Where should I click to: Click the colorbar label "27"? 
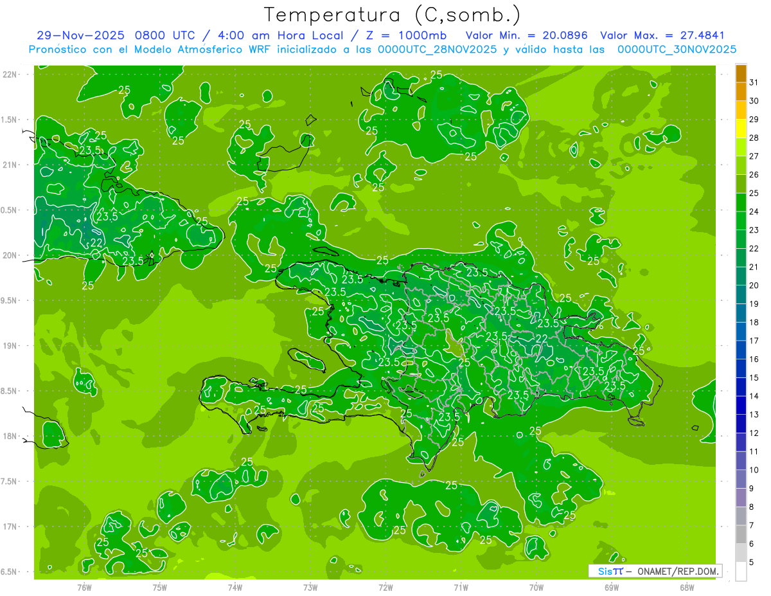point(754,156)
